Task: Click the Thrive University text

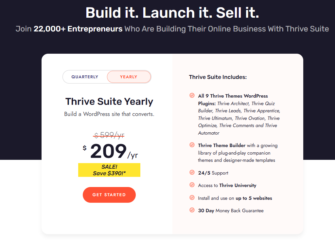Action: 238,185
